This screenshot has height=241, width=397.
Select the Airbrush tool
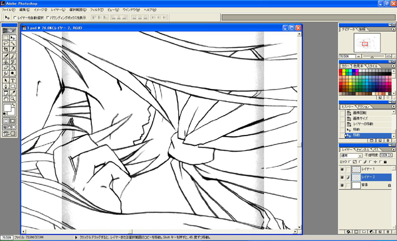[6, 56]
